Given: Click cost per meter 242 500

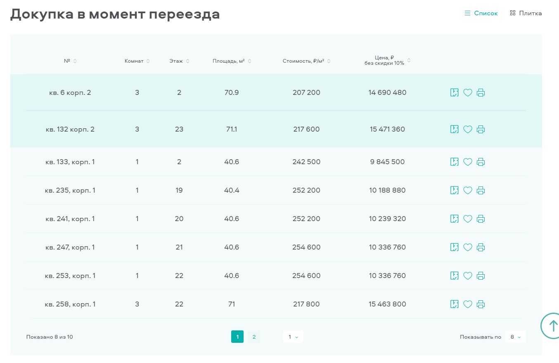Looking at the screenshot, I should (x=306, y=162).
